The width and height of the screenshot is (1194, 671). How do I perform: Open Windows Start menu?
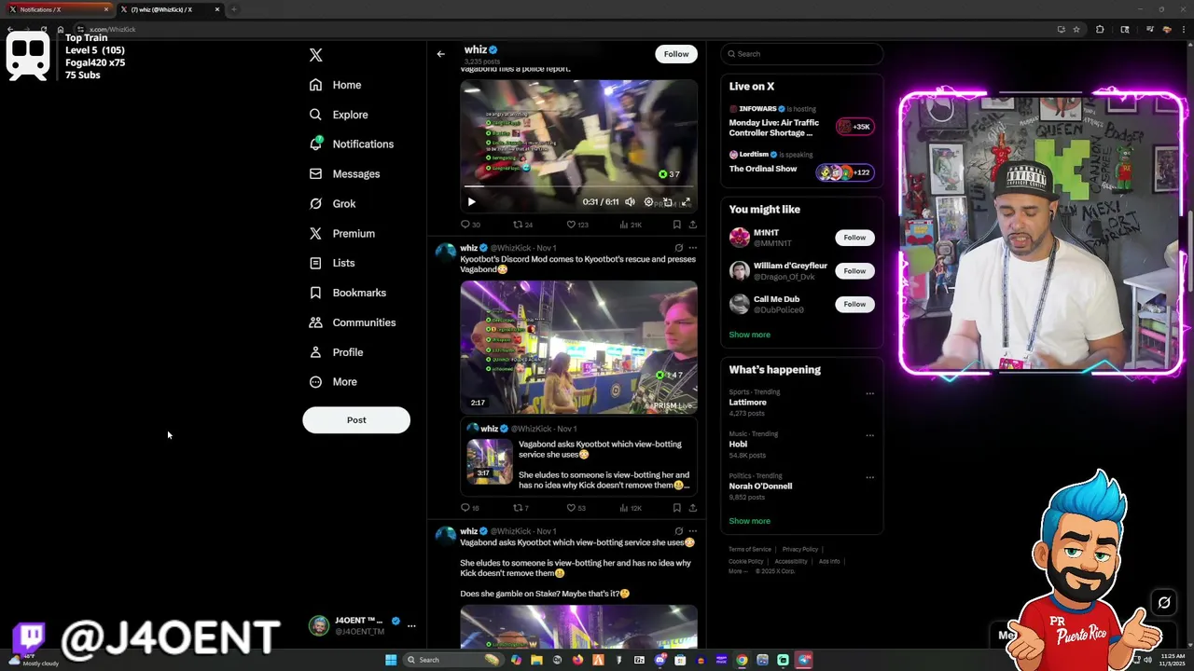pos(391,660)
